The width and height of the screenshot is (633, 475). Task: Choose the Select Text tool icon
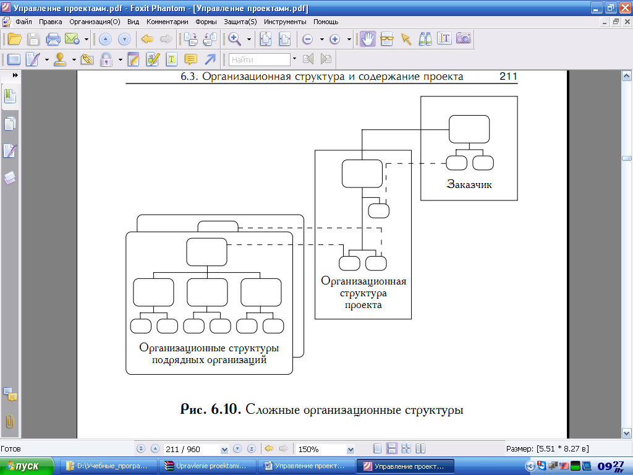tap(444, 39)
